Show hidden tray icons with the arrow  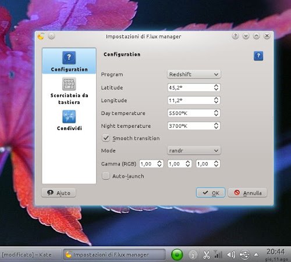(256, 254)
